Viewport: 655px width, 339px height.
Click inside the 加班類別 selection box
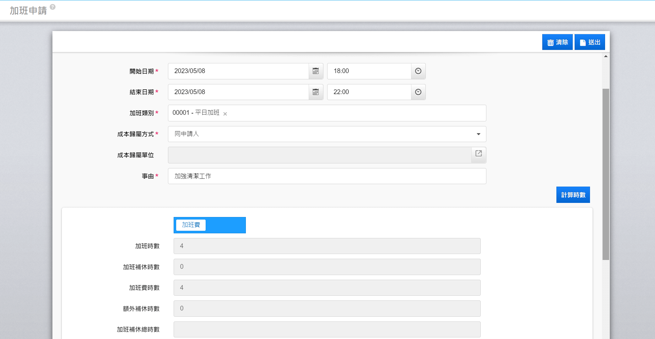click(x=345, y=113)
